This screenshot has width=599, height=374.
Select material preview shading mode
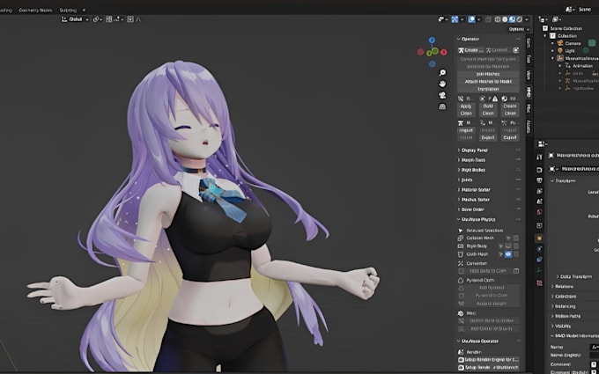(x=513, y=19)
